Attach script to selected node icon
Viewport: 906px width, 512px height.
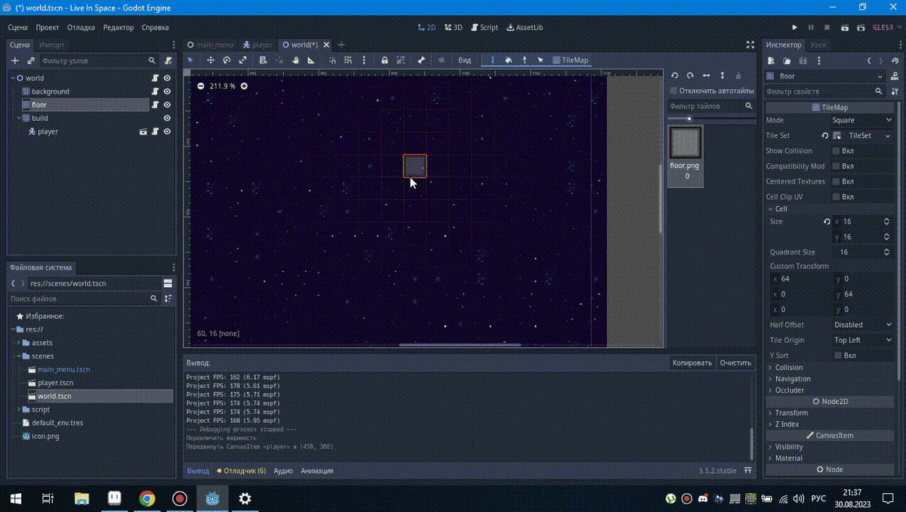[168, 60]
